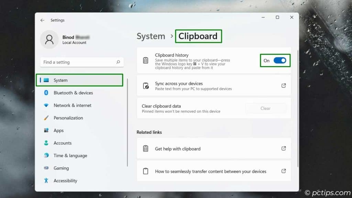This screenshot has width=352, height=198.
Task: Open the Sync across your devices external link
Action: [284, 85]
